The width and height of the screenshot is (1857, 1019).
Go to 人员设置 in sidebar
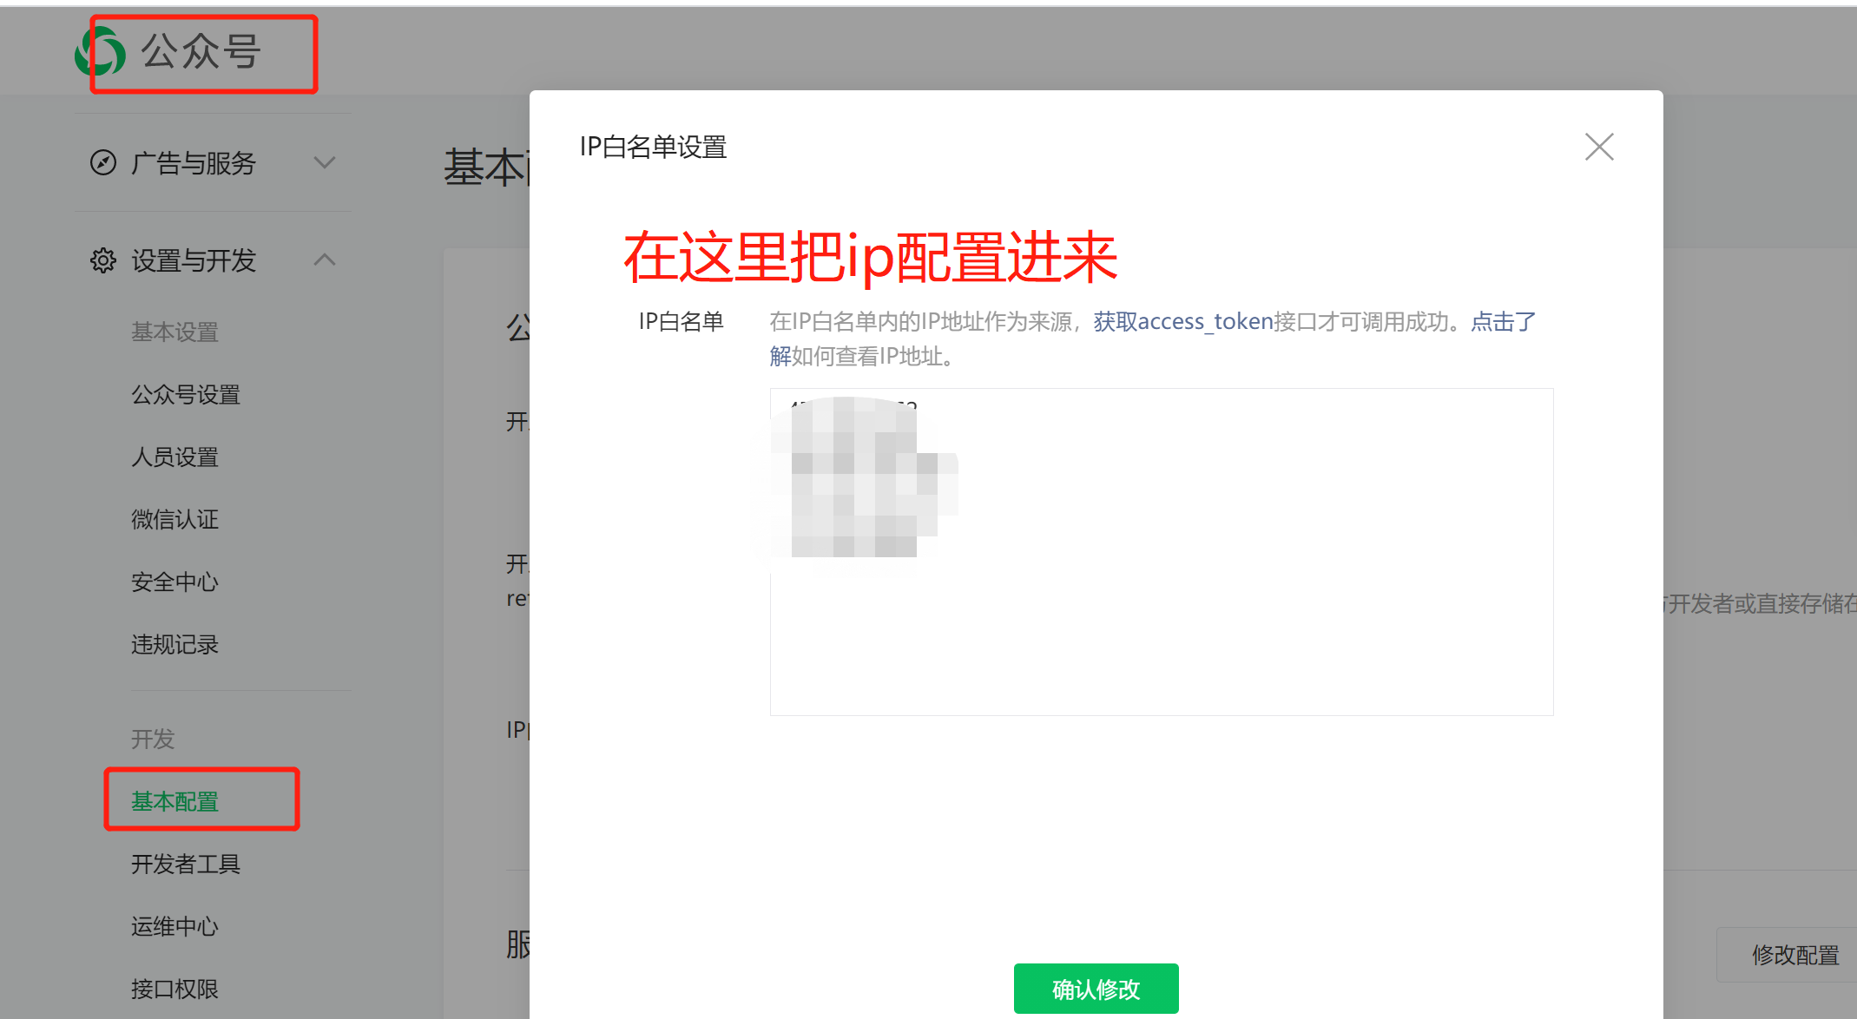175,457
